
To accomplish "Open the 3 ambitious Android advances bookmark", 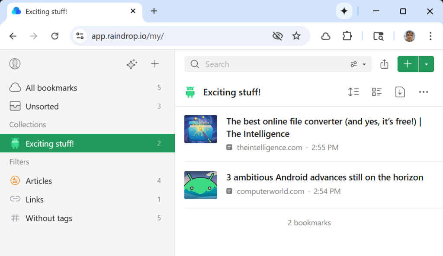I will point(324,177).
